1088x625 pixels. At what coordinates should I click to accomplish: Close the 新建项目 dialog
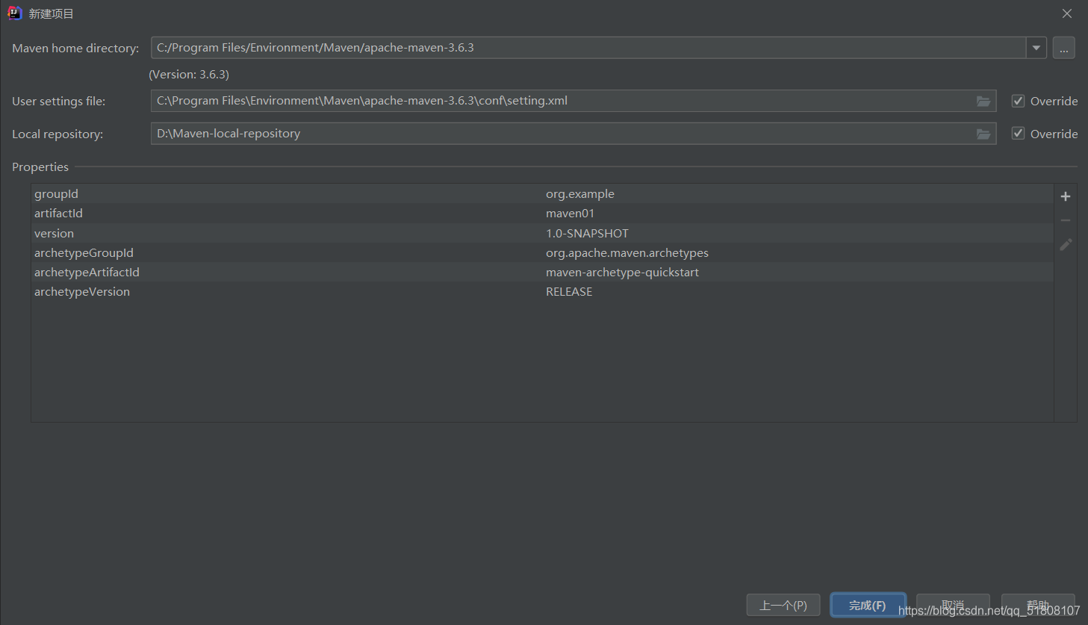click(x=1067, y=13)
